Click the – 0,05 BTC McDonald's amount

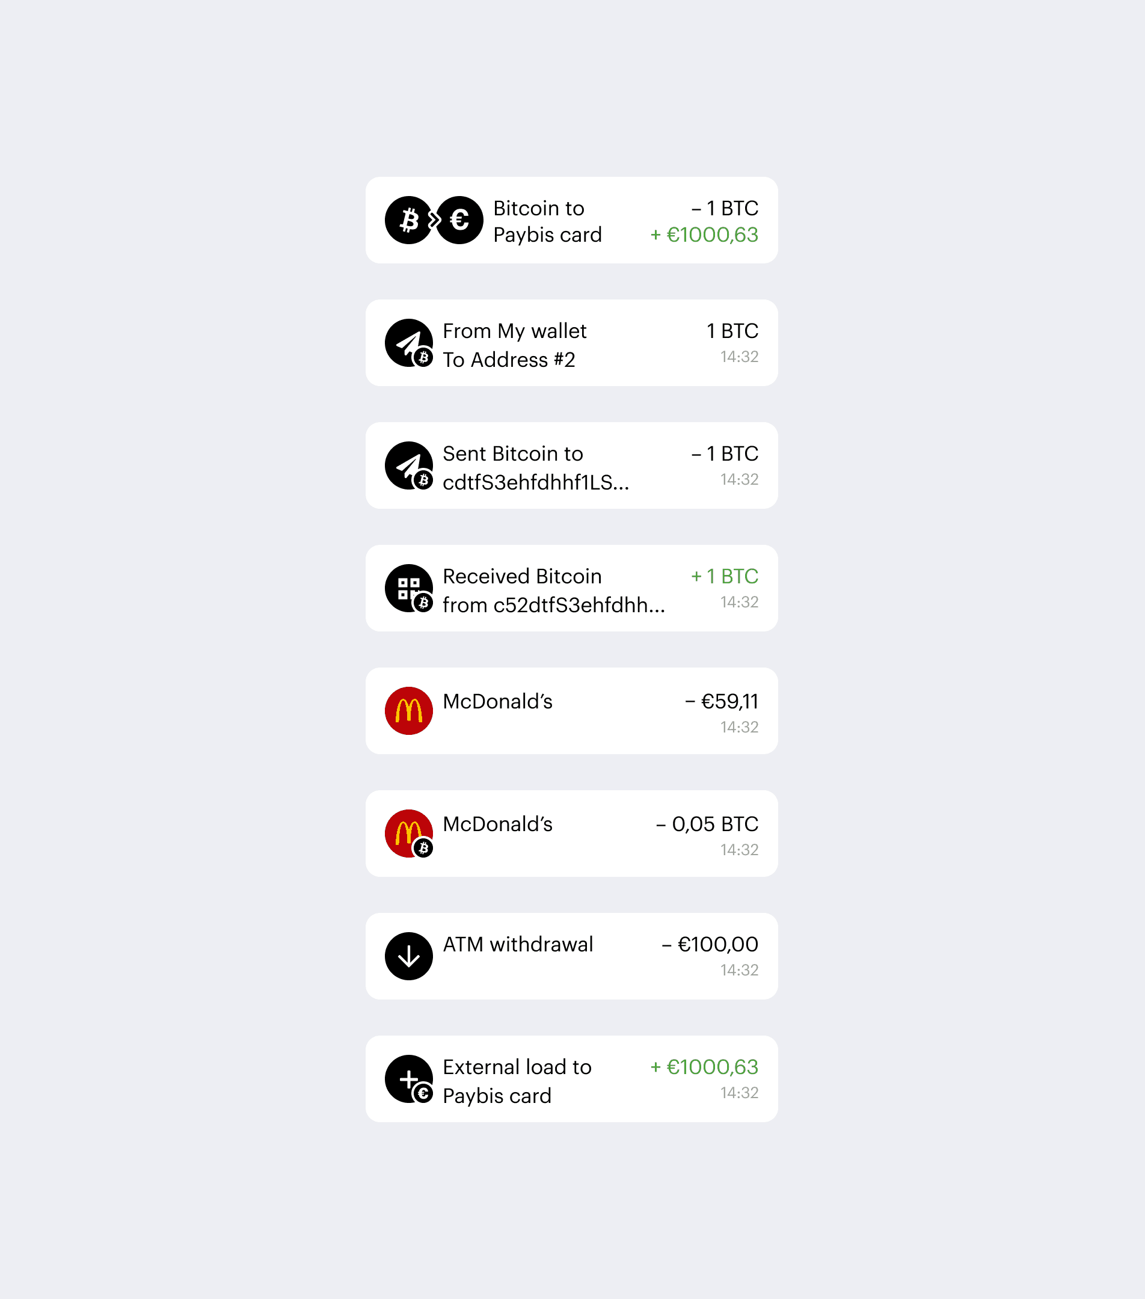click(707, 825)
